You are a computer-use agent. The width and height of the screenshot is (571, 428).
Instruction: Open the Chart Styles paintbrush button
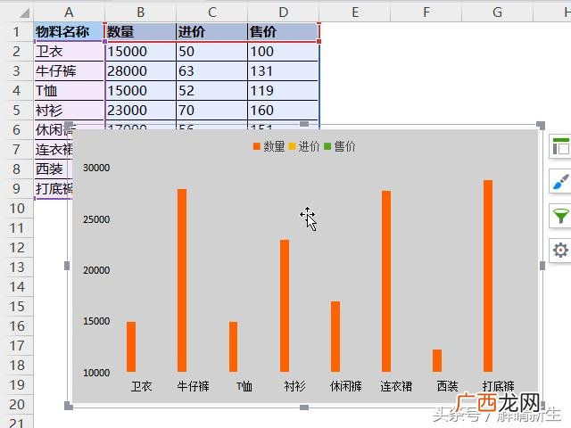(x=561, y=181)
